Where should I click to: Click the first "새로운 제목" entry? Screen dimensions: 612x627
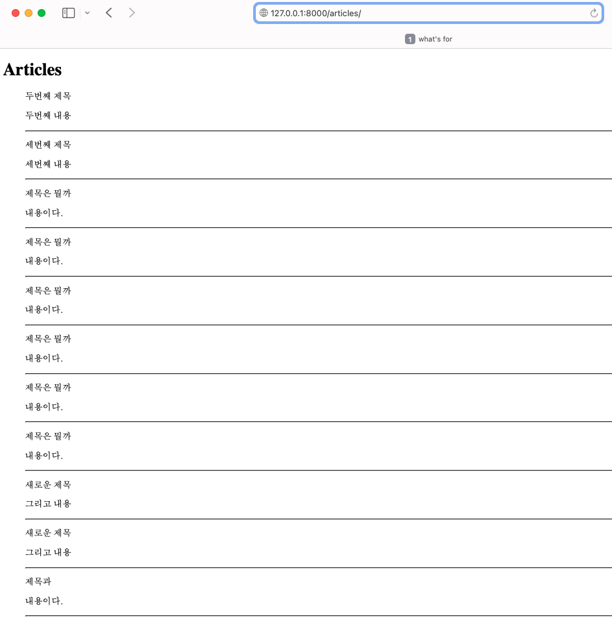[x=48, y=485]
